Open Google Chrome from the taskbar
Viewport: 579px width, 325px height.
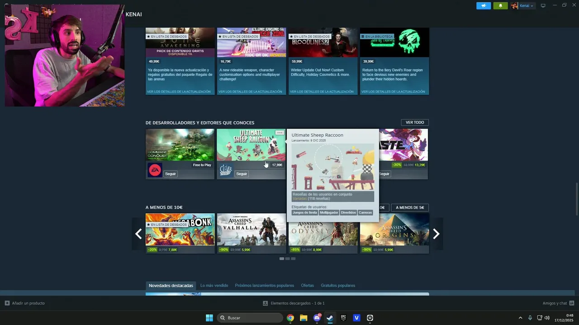[290, 318]
